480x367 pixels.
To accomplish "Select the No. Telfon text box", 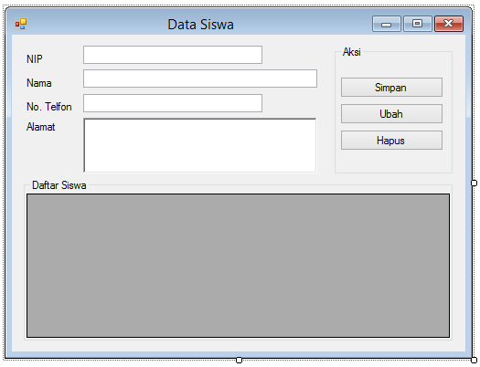I will [x=173, y=103].
